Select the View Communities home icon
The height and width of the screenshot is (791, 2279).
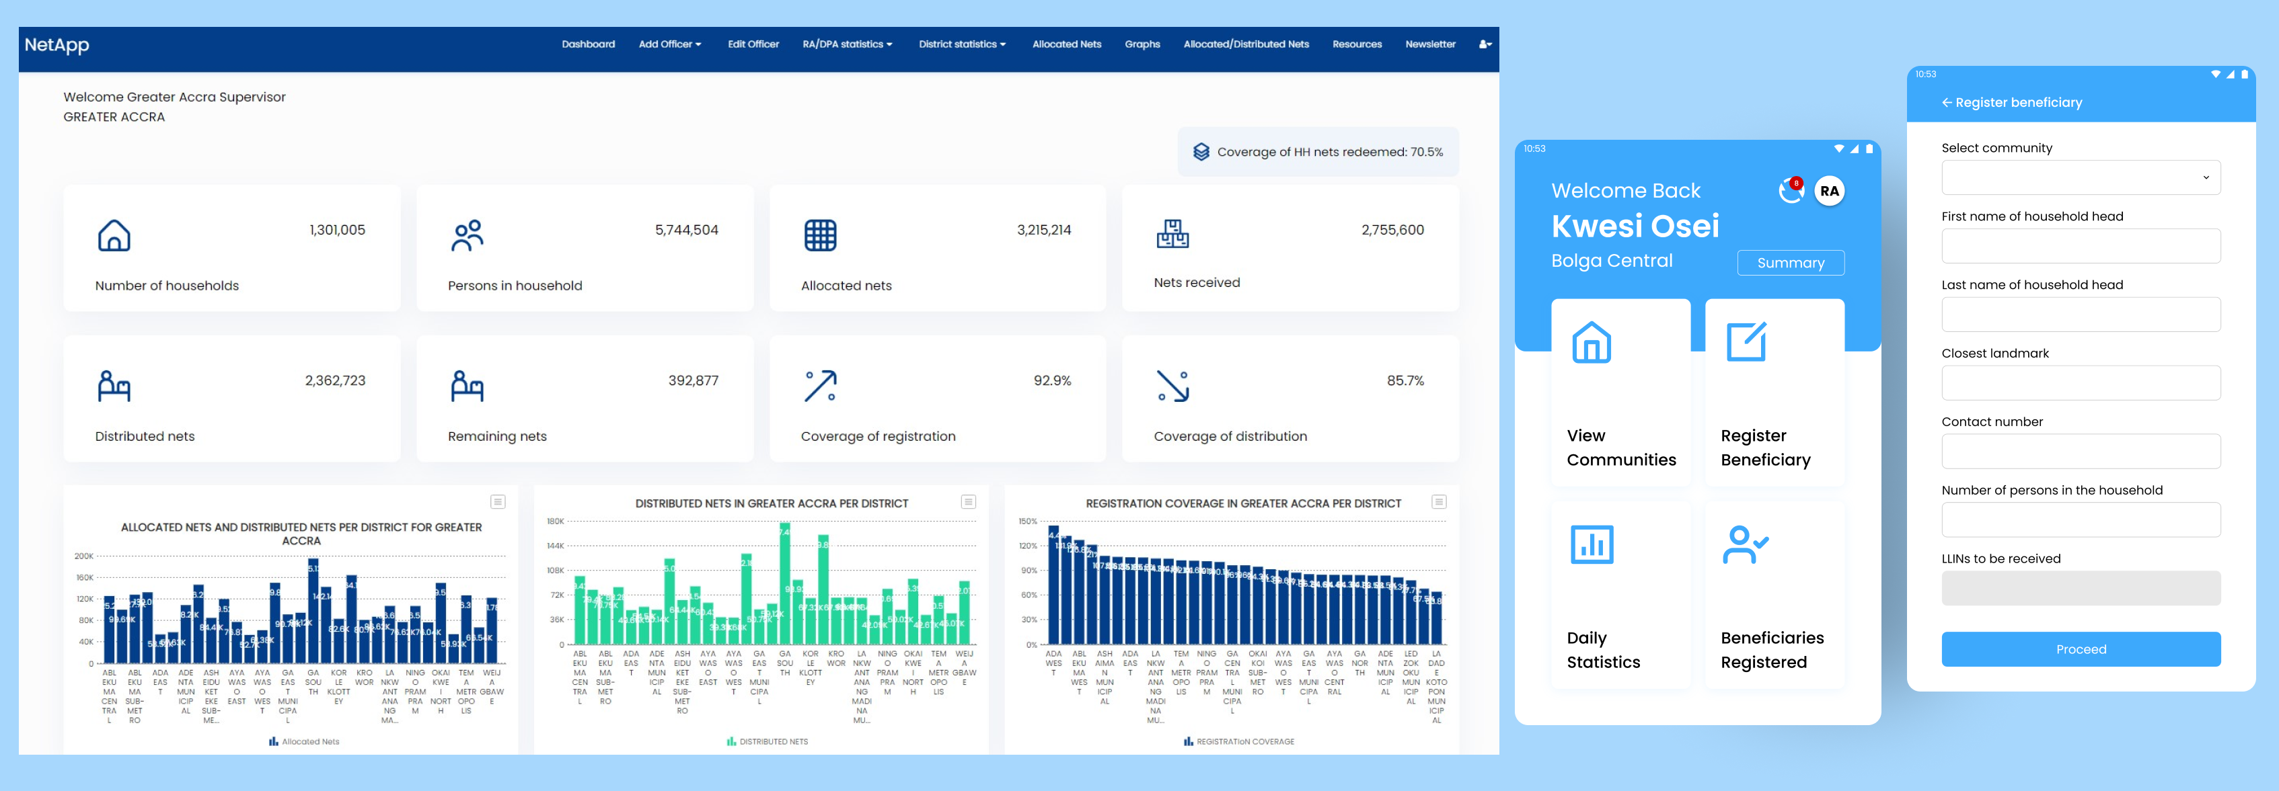pos(1590,343)
